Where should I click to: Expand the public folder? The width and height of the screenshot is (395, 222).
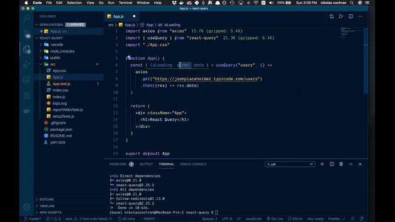(55, 57)
